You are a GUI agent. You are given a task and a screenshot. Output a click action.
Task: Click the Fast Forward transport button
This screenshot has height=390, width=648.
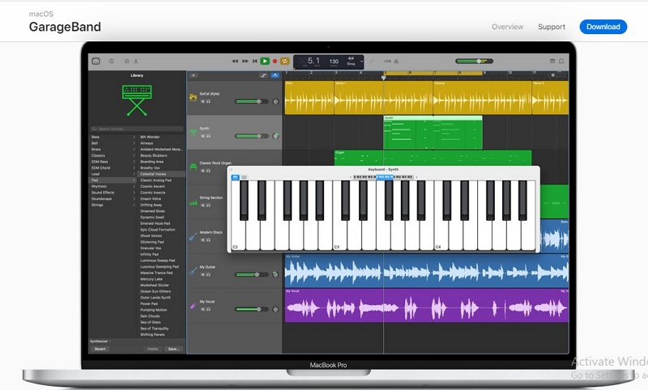point(245,61)
